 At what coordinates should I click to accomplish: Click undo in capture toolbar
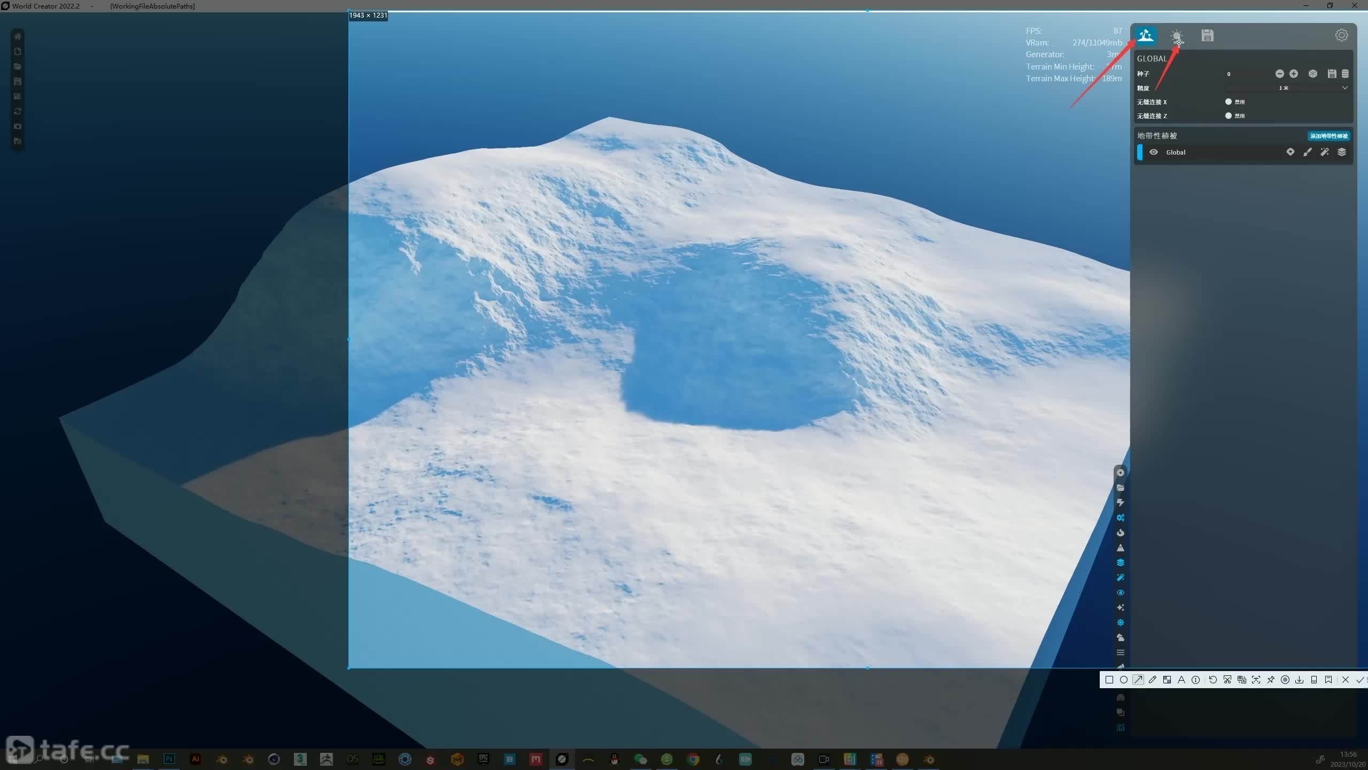pos(1213,680)
